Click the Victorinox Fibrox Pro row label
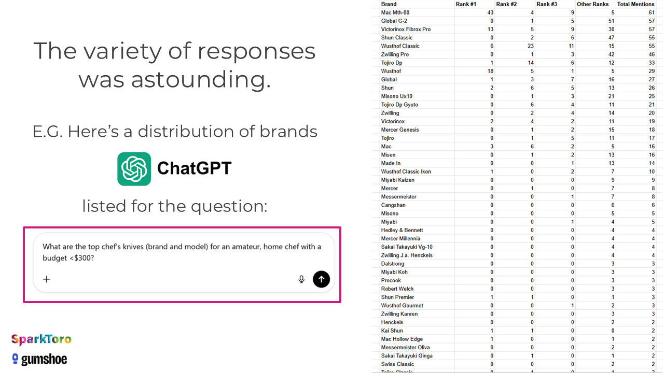664x373 pixels. tap(406, 29)
